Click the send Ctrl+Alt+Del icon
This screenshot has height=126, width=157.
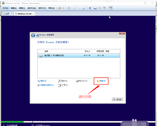69,8
